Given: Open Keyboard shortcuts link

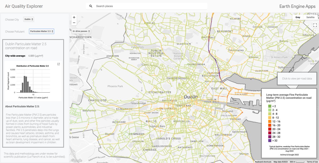Looking at the screenshot, I should [x=263, y=162].
